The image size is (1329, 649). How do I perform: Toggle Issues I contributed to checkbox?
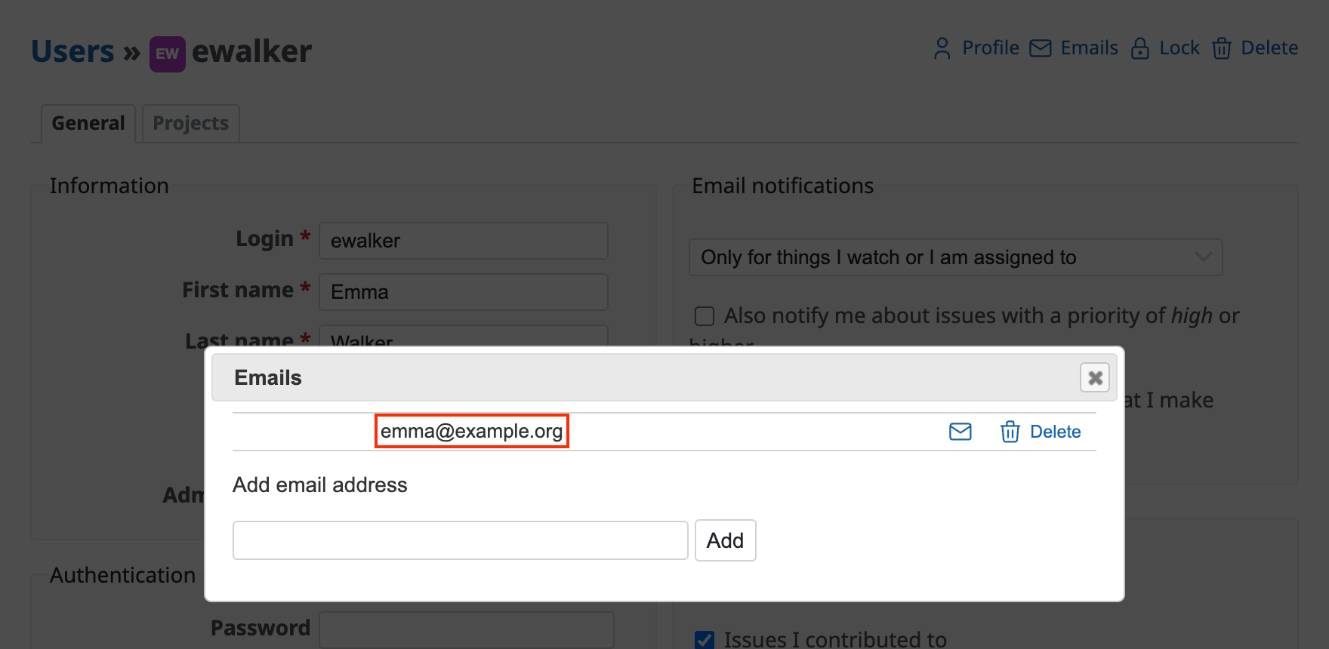click(705, 640)
